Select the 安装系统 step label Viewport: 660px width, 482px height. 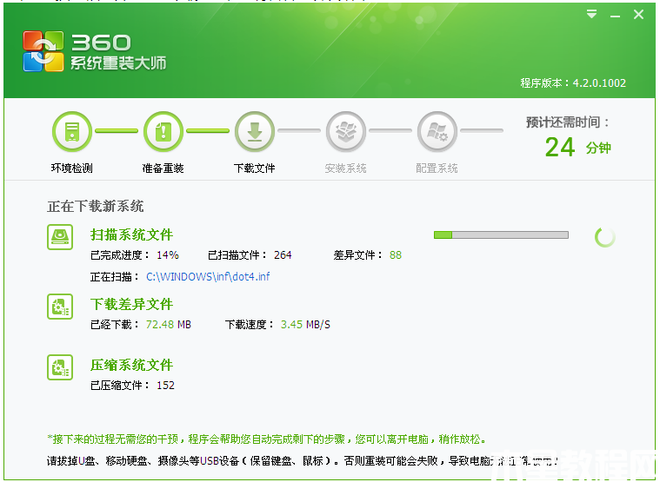(x=346, y=168)
